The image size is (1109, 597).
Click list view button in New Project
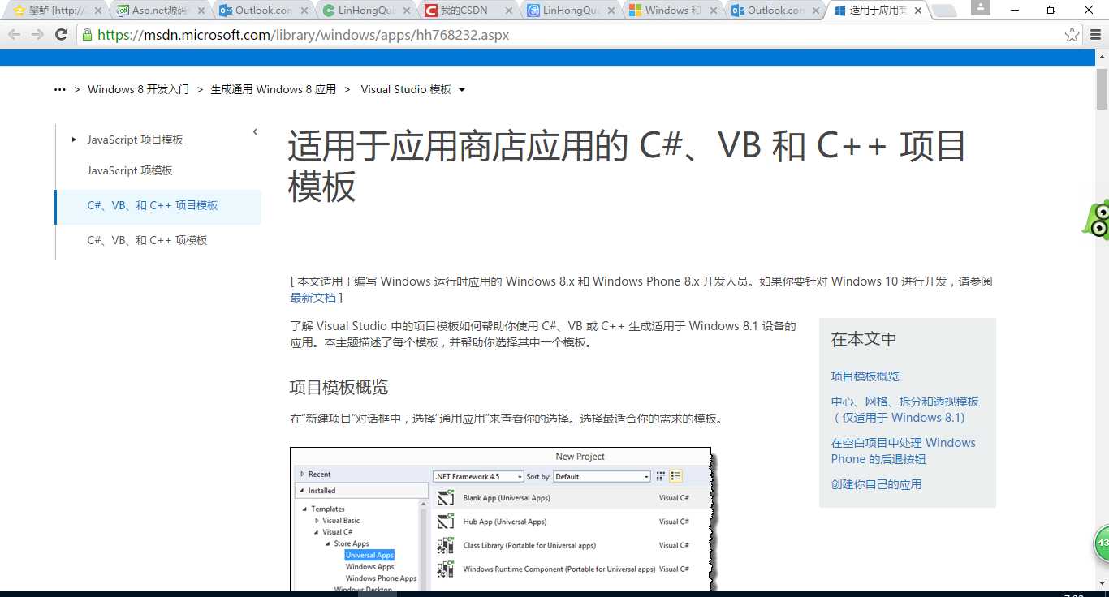[676, 476]
